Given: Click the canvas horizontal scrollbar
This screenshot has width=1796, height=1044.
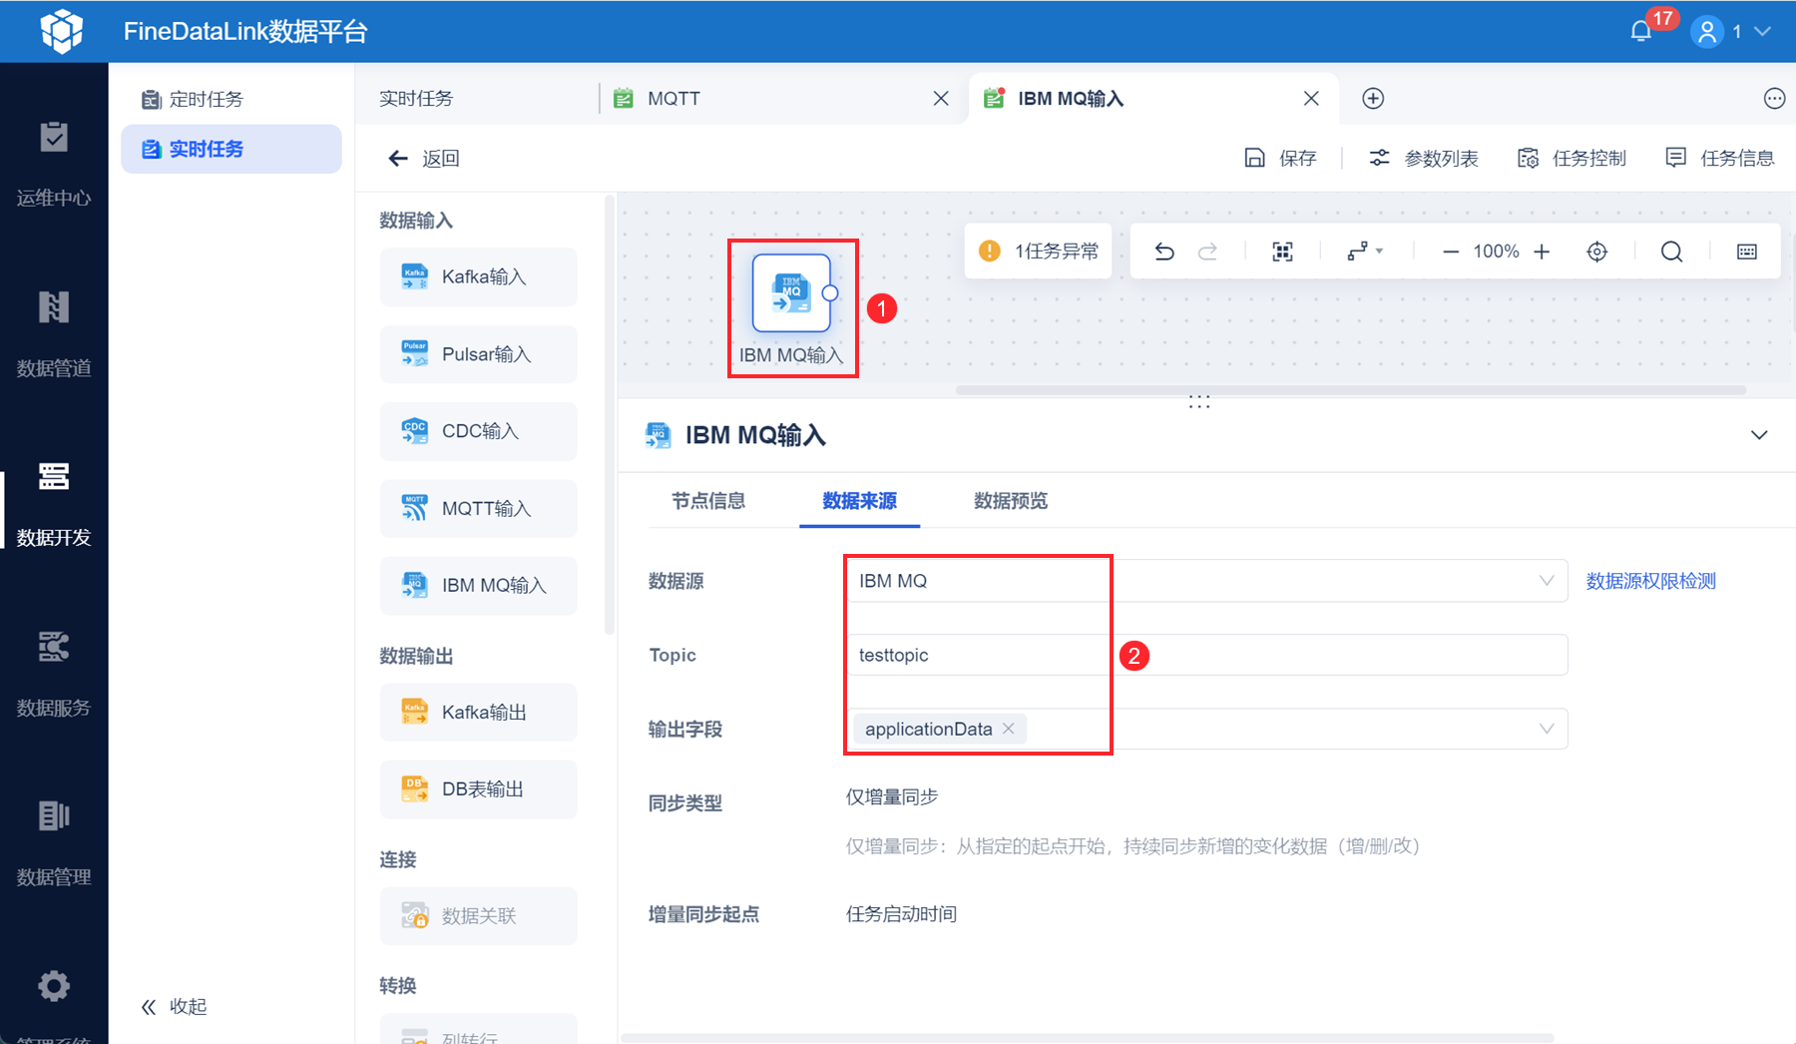Looking at the screenshot, I should coord(1350,390).
